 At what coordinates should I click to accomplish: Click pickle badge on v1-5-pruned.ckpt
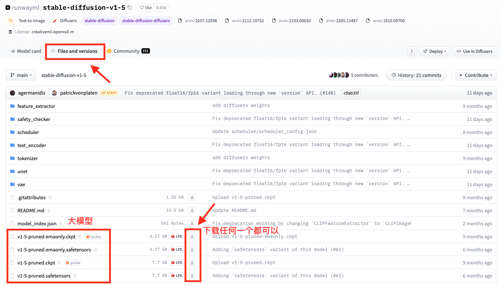tap(73, 263)
